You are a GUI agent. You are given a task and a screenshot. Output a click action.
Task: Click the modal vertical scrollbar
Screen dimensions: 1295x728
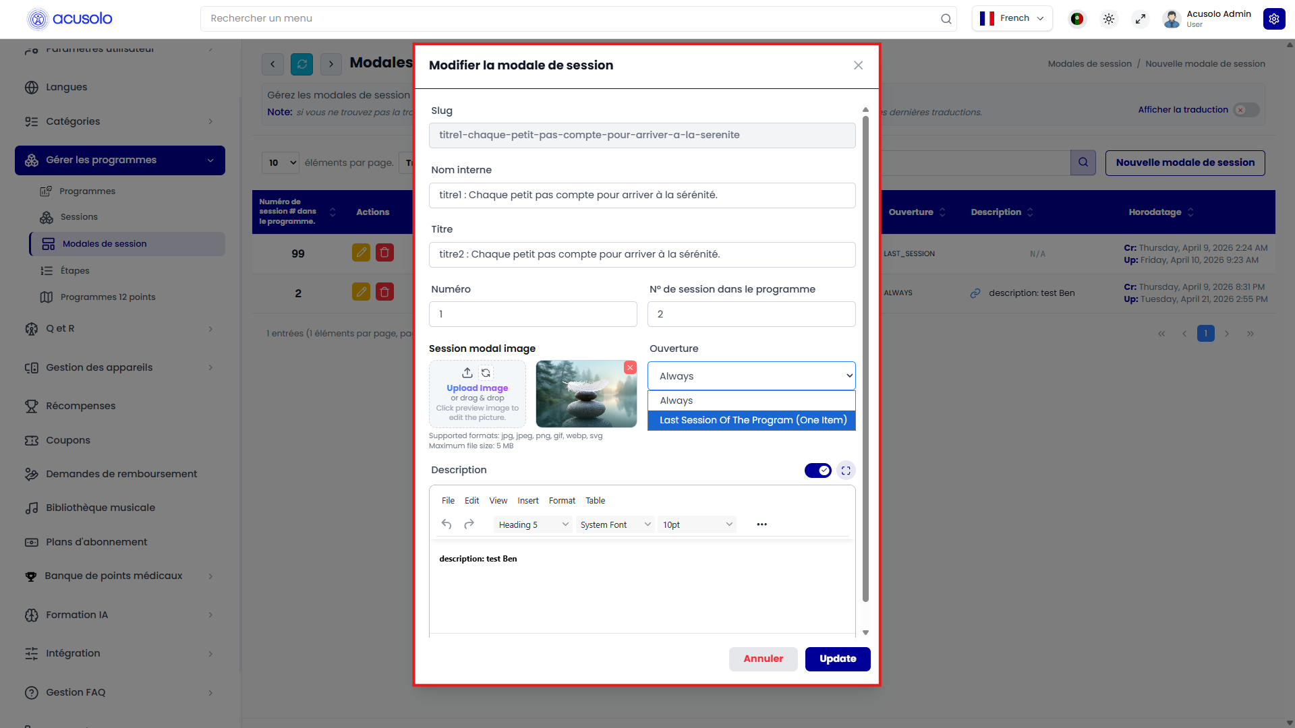pyautogui.click(x=865, y=359)
